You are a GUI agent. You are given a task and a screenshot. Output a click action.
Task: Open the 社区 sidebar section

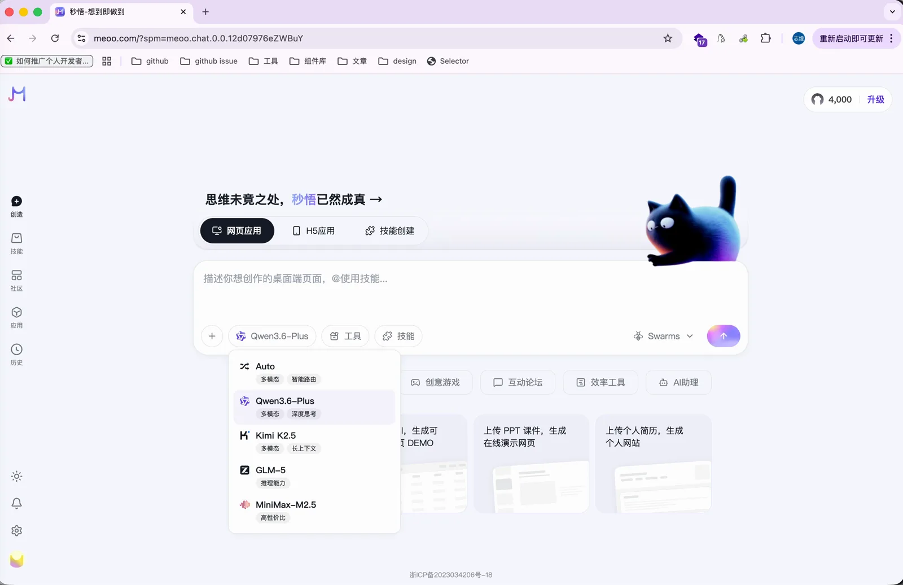click(x=17, y=281)
